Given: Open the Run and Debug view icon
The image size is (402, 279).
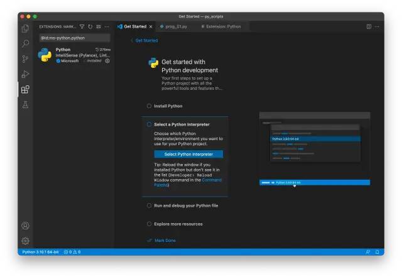Looking at the screenshot, I should (25, 74).
